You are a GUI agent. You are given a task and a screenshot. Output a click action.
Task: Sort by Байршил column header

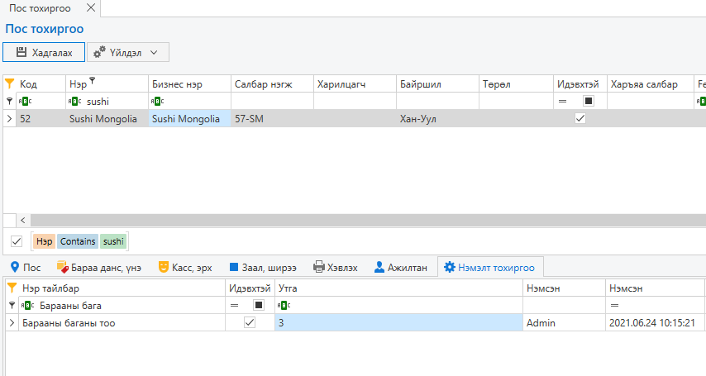coord(437,83)
